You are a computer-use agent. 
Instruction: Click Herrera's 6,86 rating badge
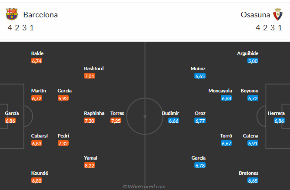pyautogui.click(x=279, y=121)
